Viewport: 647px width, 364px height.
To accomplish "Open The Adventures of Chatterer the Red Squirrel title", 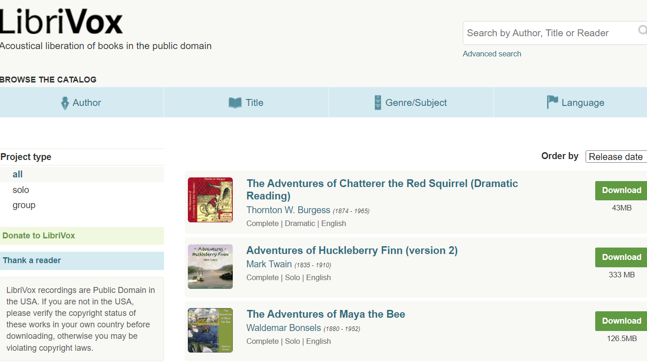I will 382,189.
